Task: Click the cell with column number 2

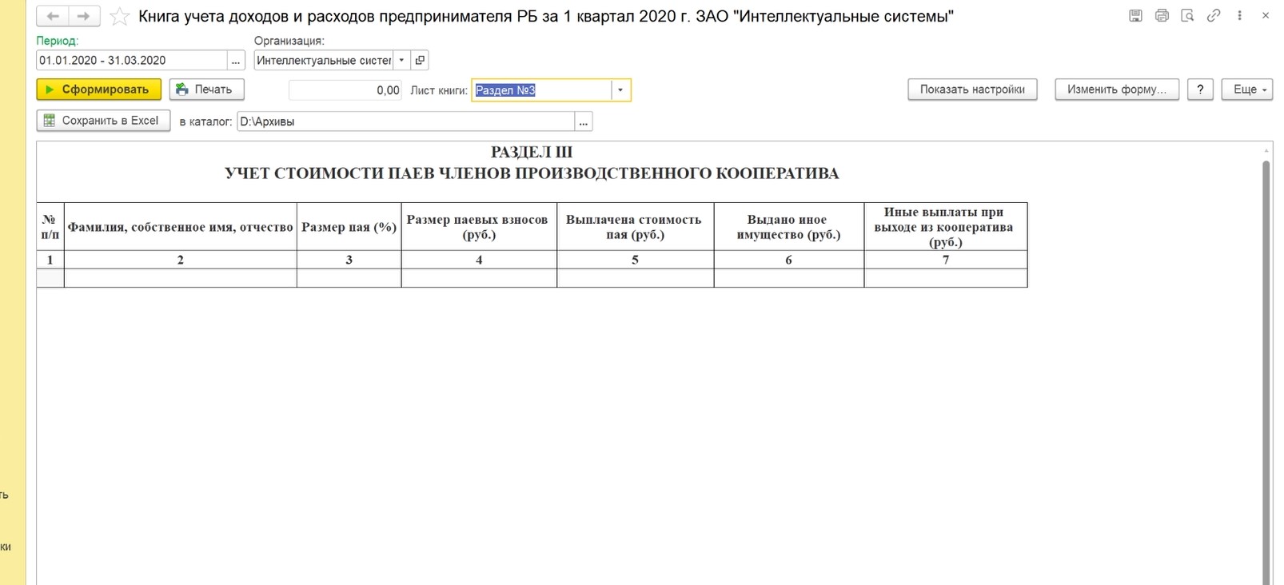Action: tap(181, 260)
